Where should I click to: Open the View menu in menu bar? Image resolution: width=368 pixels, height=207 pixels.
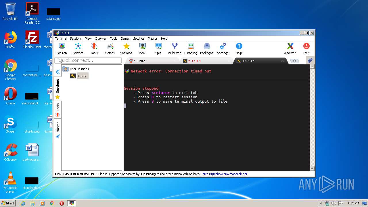click(x=88, y=39)
